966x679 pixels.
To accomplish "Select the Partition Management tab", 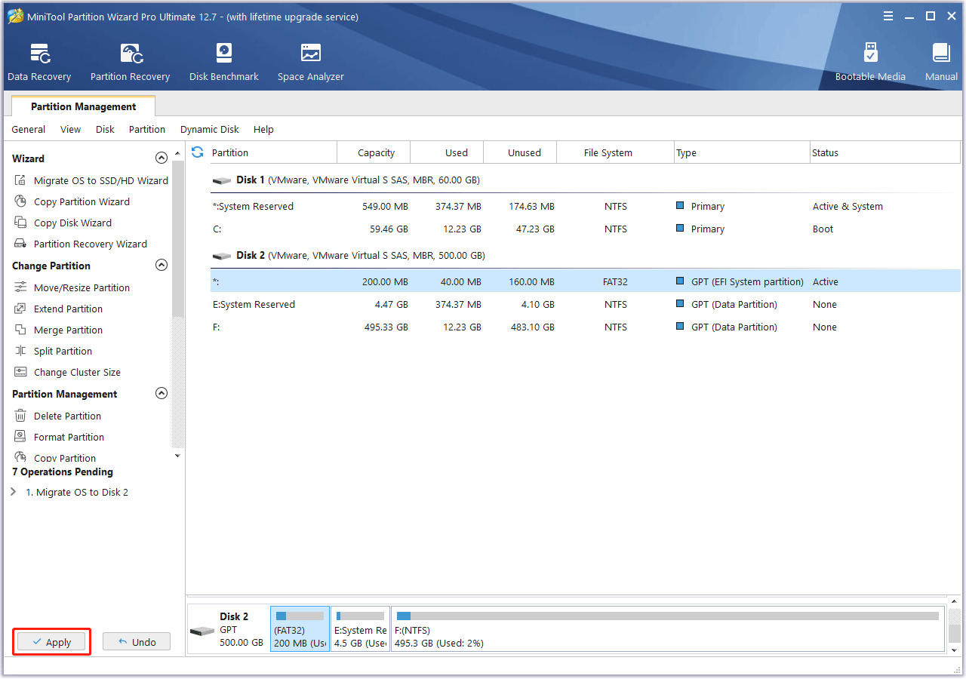I will point(83,107).
